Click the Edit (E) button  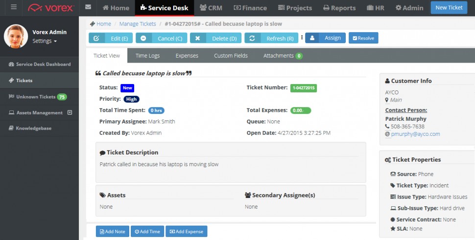[111, 38]
